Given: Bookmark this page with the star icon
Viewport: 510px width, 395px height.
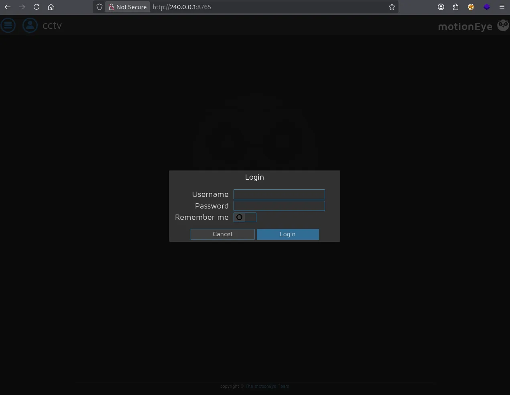Looking at the screenshot, I should [x=392, y=7].
